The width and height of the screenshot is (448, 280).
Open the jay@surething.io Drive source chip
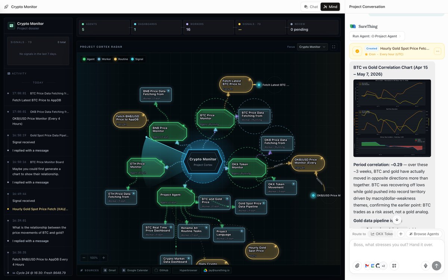[217, 270]
